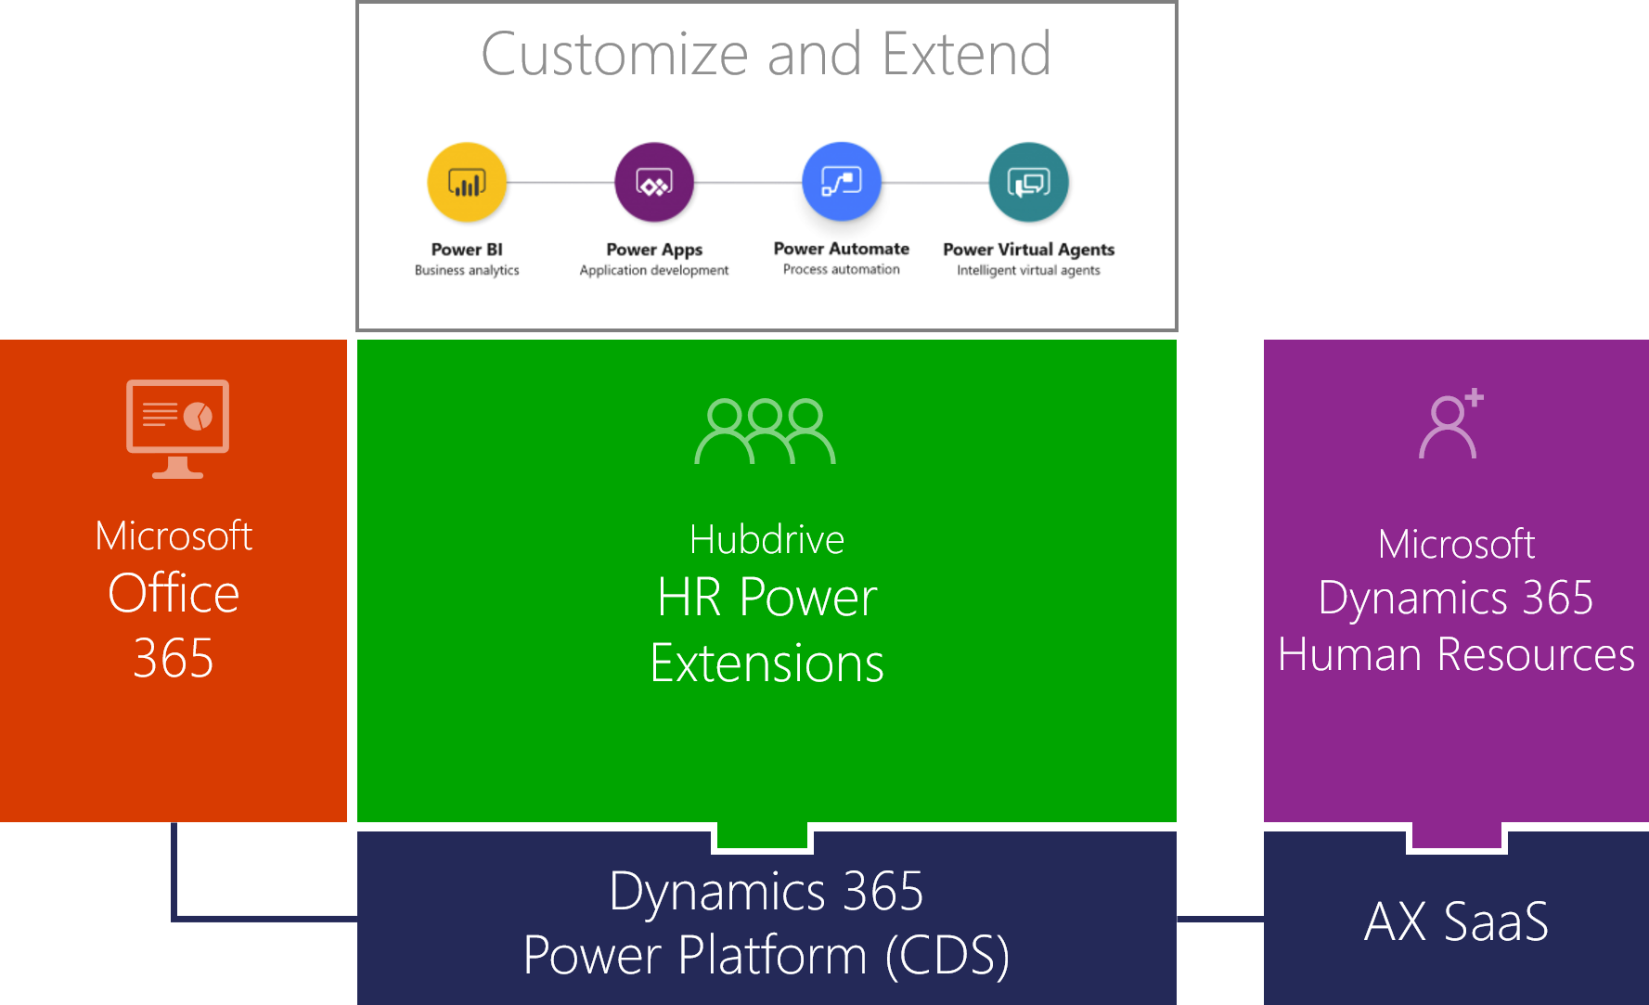The height and width of the screenshot is (1005, 1649).
Task: Select the 'Power BI' label
Action: click(x=467, y=250)
